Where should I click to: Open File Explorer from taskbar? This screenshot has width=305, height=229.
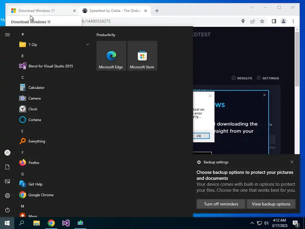coord(36,223)
